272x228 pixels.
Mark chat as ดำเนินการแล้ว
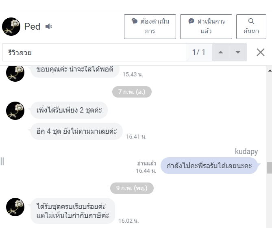[x=206, y=26]
